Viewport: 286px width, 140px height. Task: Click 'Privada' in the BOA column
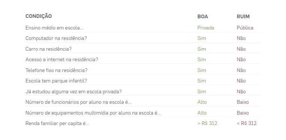[x=205, y=28]
